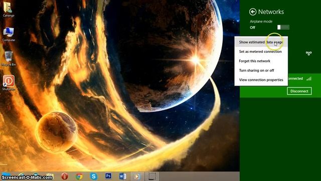321x181 pixels.
Task: Open the Recycle Bin icon
Action: [9, 59]
